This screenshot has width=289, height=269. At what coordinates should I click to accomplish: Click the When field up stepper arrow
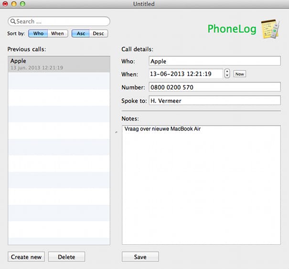[x=227, y=72]
